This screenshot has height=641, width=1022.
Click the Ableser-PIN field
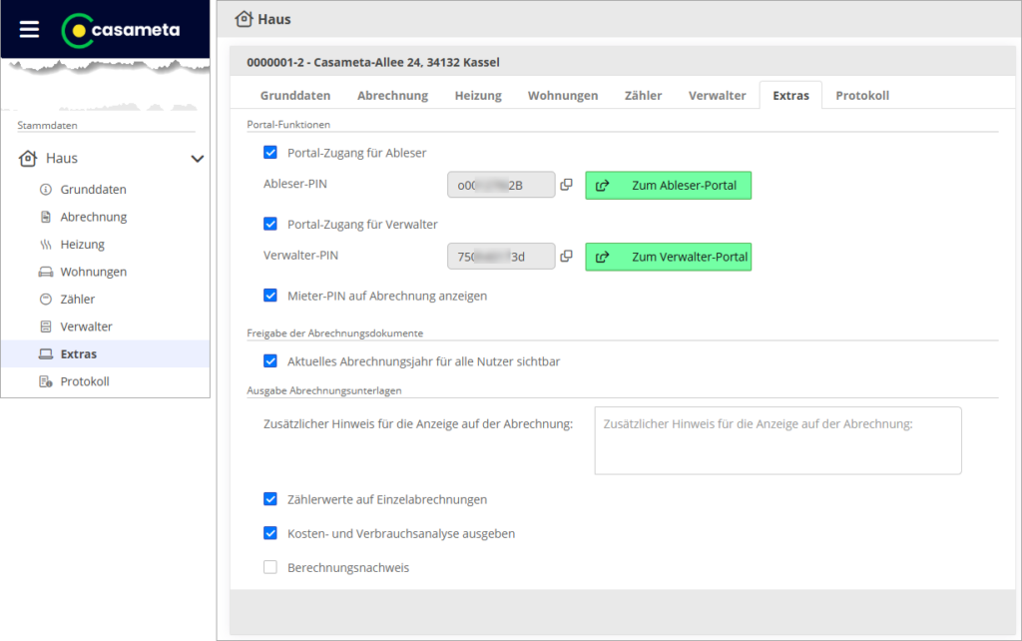[501, 185]
